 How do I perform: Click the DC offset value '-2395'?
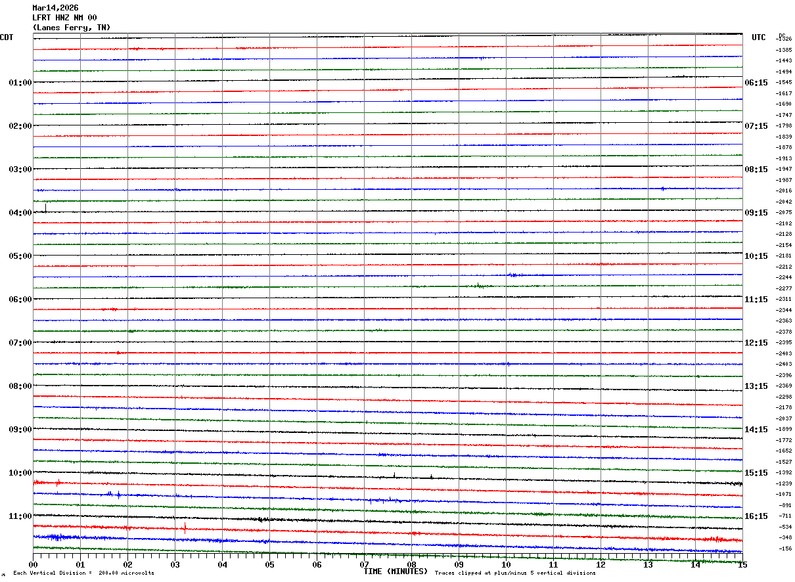click(784, 343)
